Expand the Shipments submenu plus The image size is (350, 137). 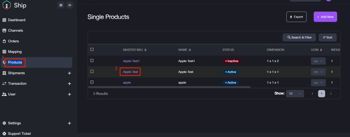[69, 73]
